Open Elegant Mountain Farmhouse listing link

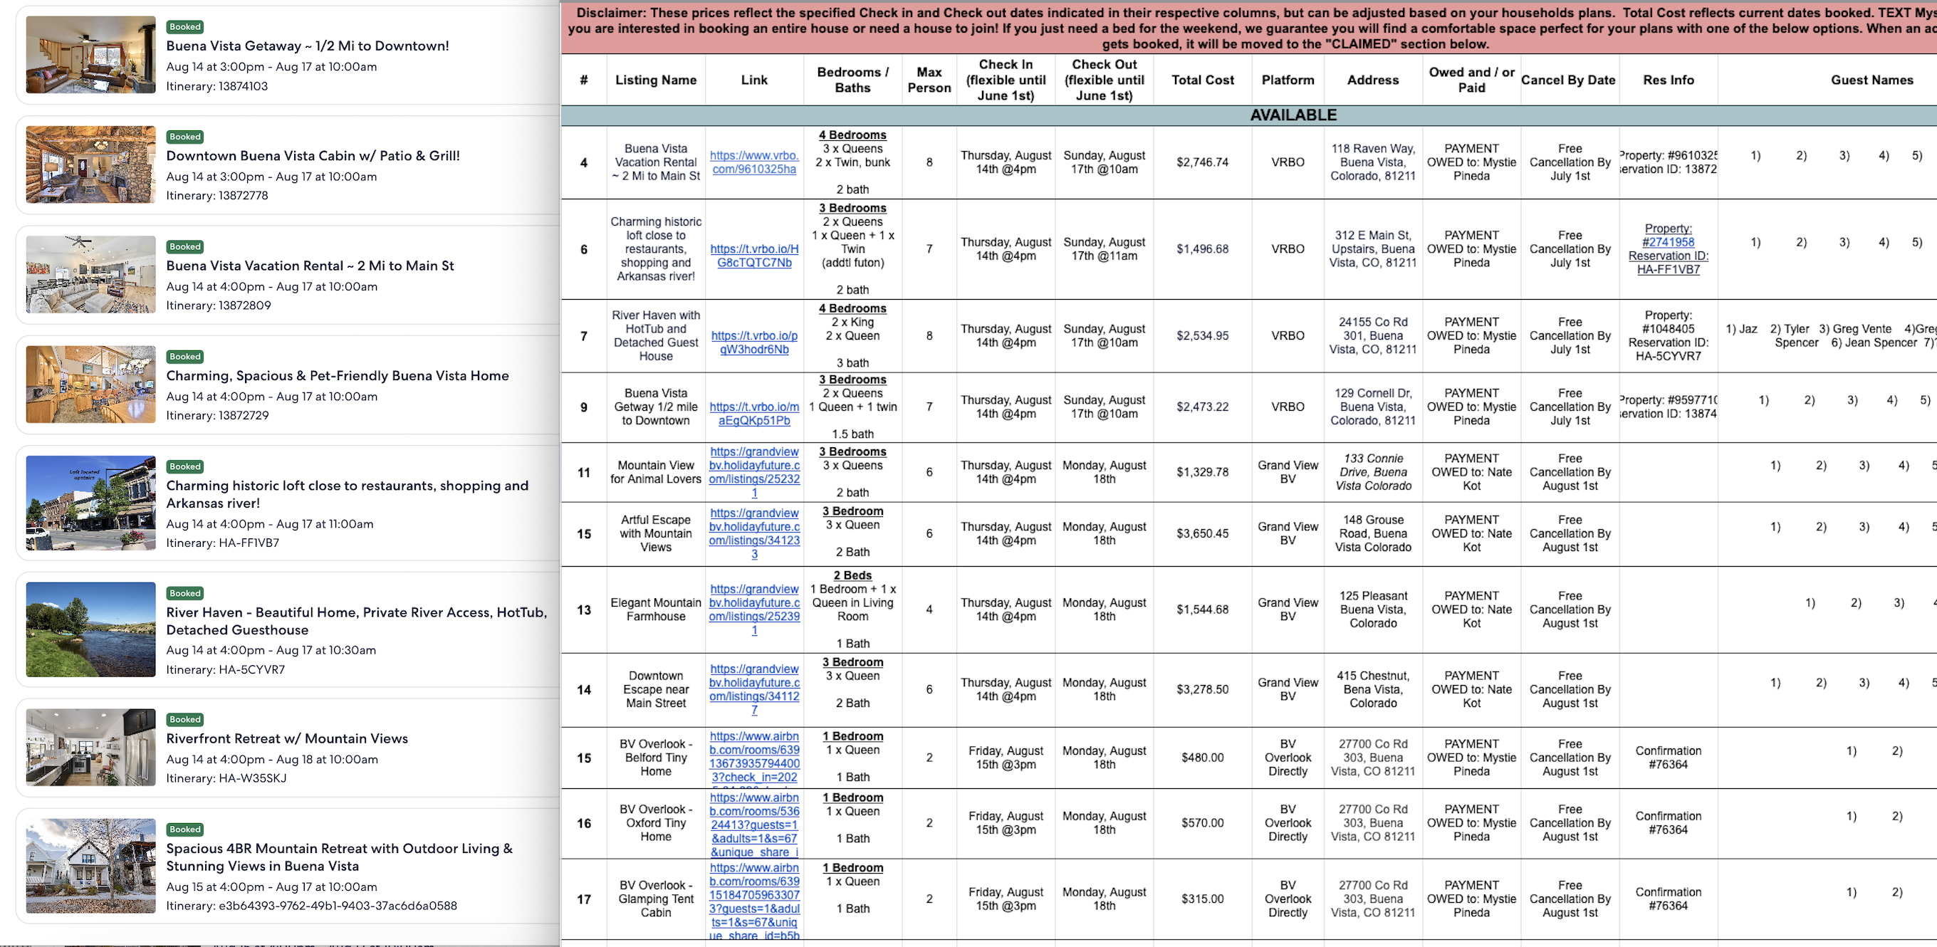point(754,609)
